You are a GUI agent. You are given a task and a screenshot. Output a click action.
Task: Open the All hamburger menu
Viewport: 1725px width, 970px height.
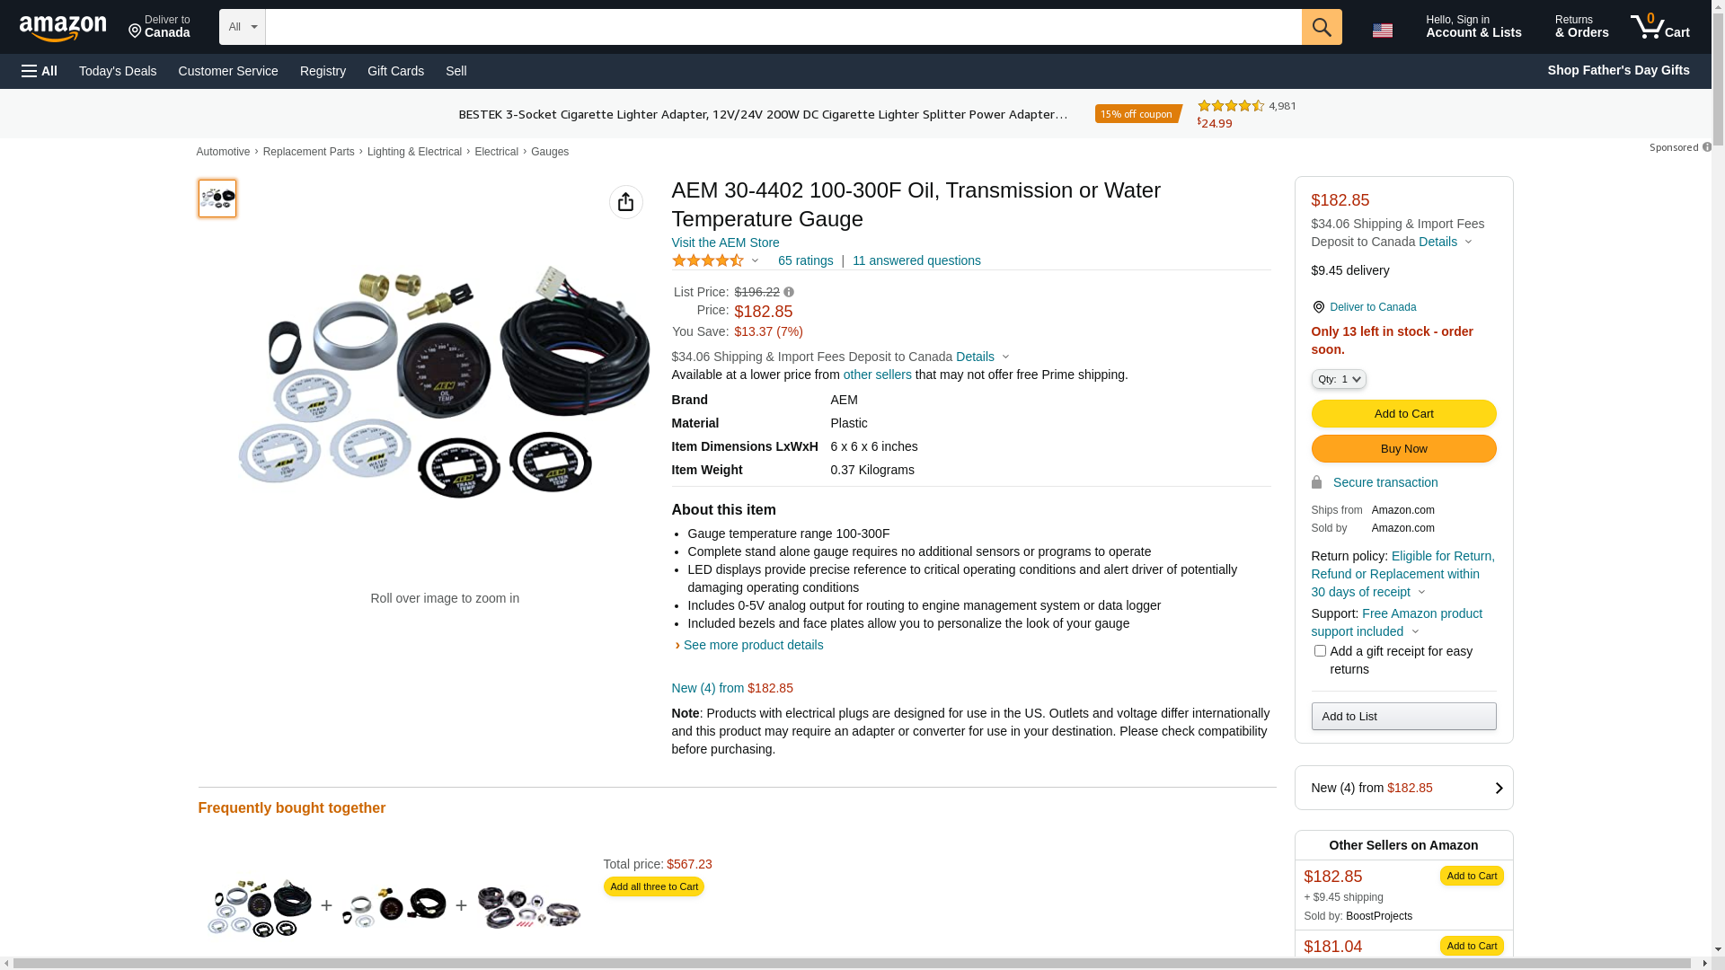click(40, 71)
